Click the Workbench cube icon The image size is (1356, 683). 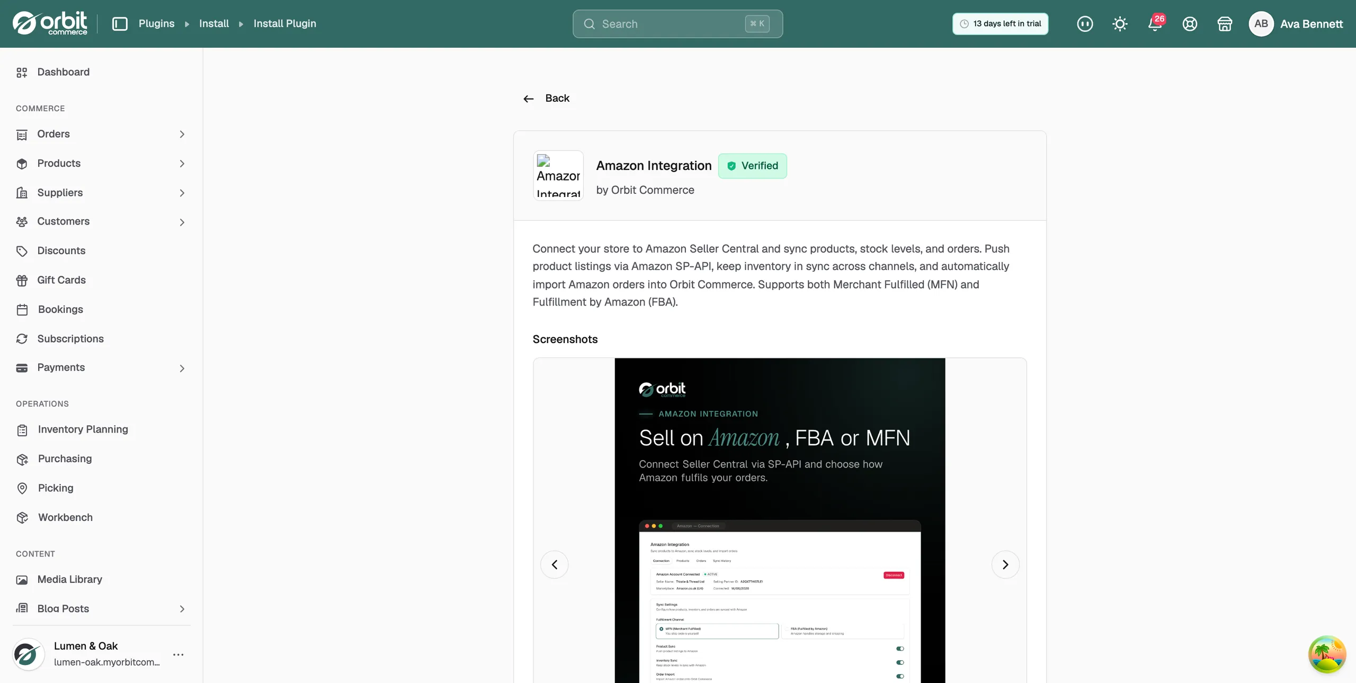[x=22, y=518]
